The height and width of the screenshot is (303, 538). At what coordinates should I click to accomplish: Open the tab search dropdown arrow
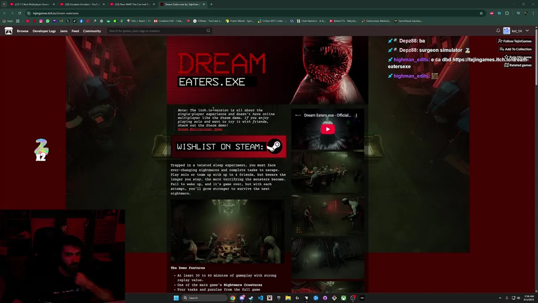4,4
